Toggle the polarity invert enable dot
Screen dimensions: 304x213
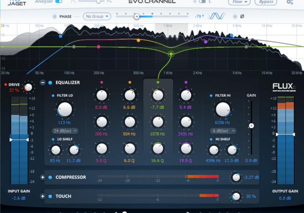click(235, 16)
